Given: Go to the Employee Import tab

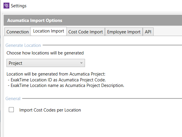Looking at the screenshot, I should click(124, 32).
